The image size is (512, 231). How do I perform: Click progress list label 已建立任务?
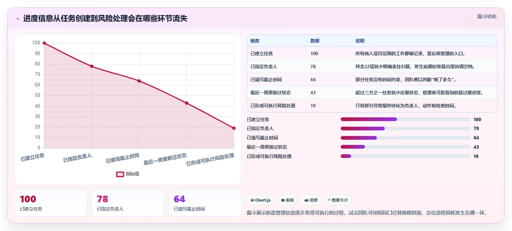click(x=258, y=120)
